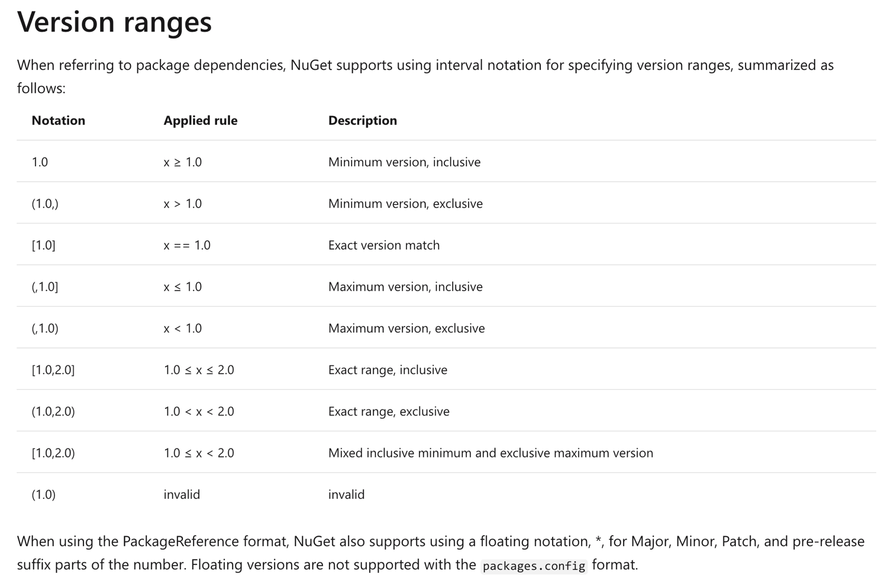Click Minimum version, inclusive description
The width and height of the screenshot is (878, 587).
[404, 162]
